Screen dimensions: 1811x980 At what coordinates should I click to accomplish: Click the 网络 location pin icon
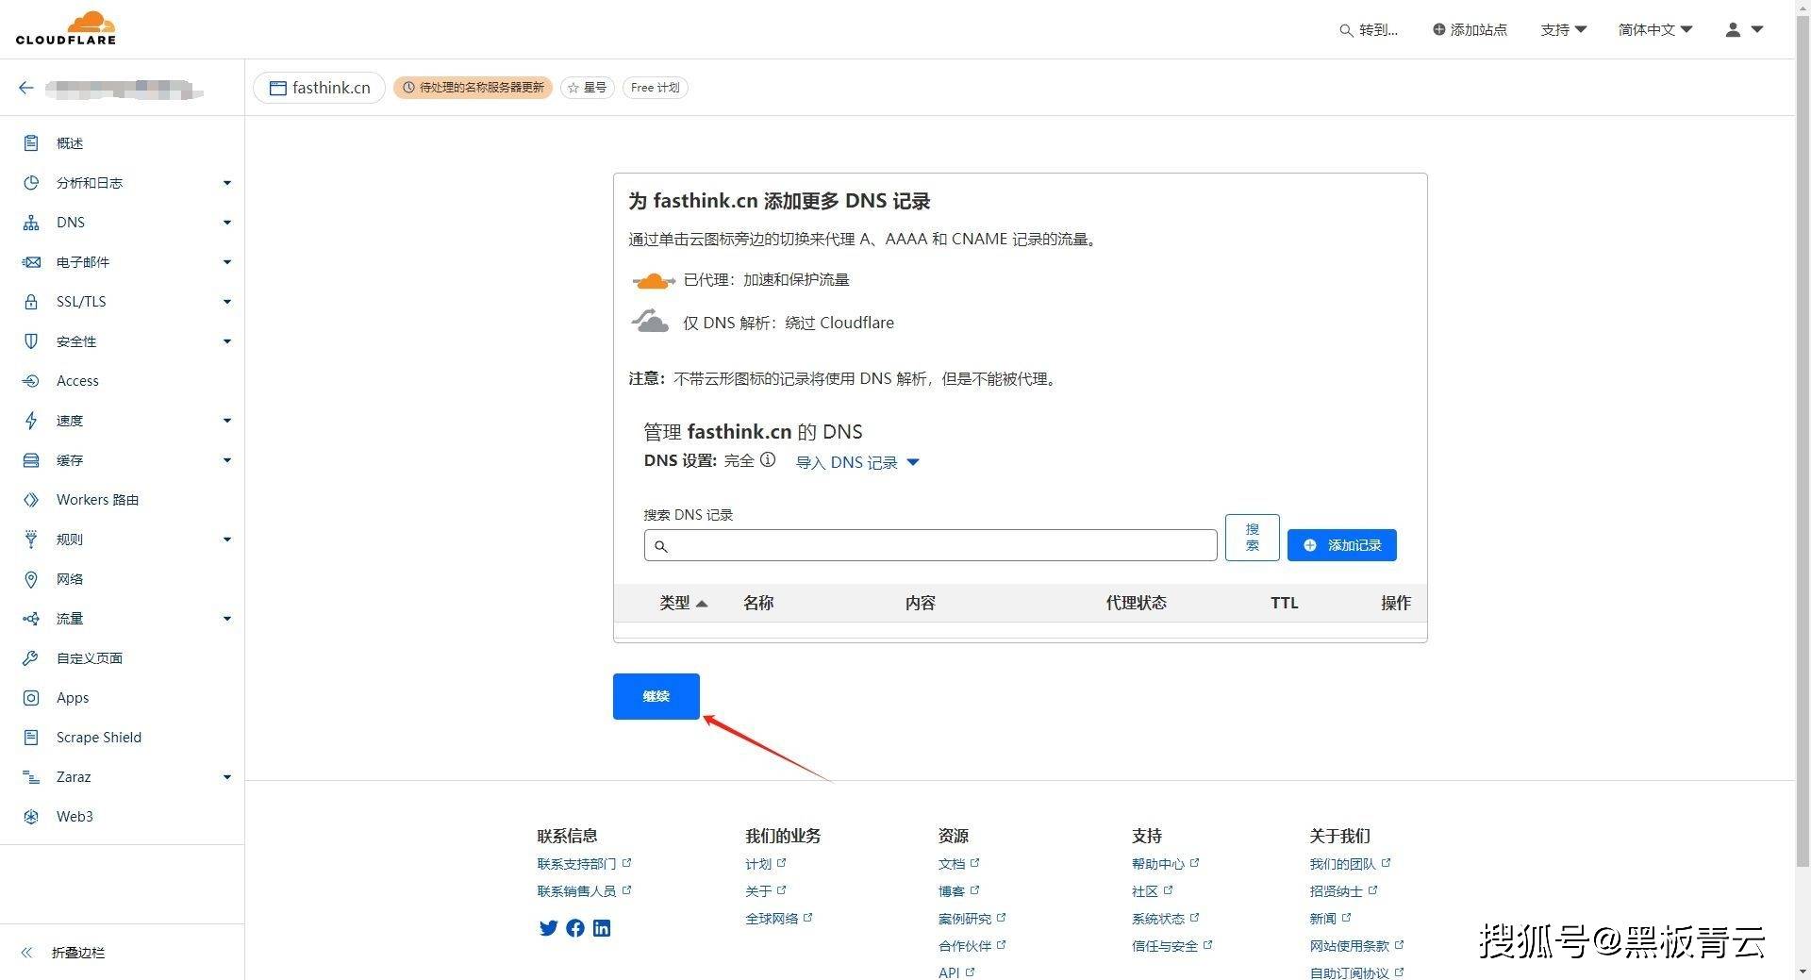31,579
